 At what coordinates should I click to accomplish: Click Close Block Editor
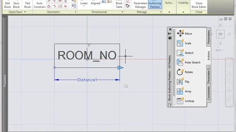[x=199, y=4]
